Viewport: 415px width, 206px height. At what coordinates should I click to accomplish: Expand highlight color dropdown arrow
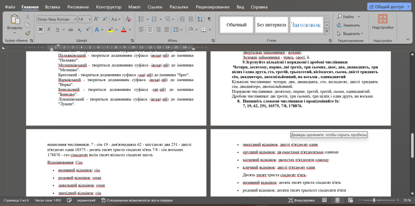117,30
